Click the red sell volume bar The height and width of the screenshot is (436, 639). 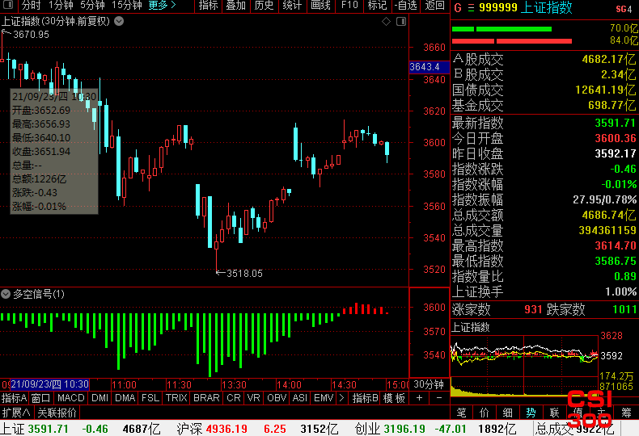coord(512,41)
